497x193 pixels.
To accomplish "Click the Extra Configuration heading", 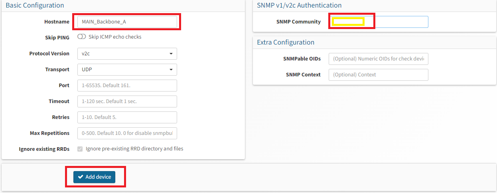I will click(286, 42).
